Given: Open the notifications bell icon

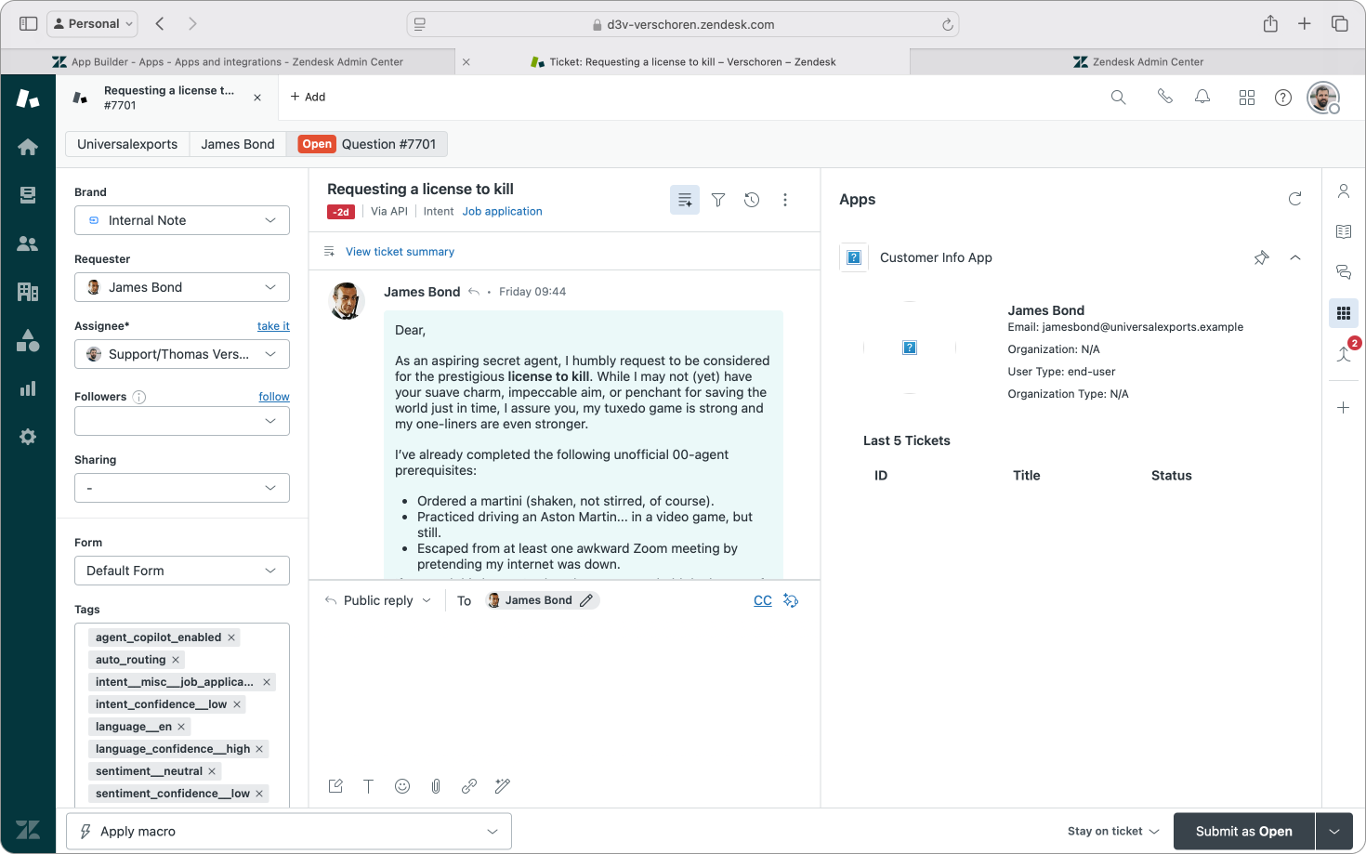Looking at the screenshot, I should [x=1202, y=97].
